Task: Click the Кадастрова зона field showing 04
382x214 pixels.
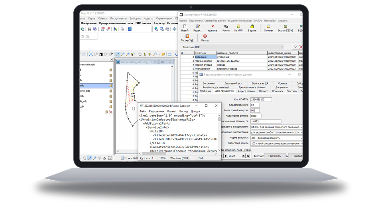Action: click(255, 105)
